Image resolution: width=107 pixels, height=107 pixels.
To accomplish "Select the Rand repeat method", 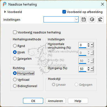I will tap(15, 46).
